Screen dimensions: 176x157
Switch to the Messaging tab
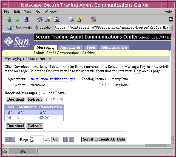click(x=46, y=47)
